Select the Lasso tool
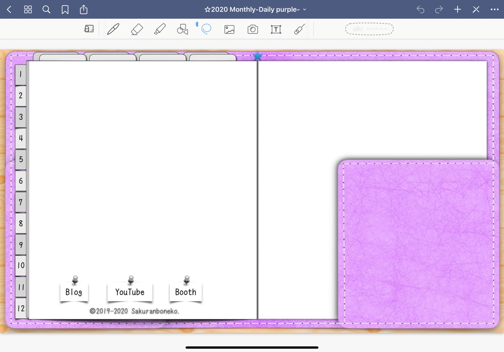Viewport: 504px width, 352px height. [x=206, y=29]
